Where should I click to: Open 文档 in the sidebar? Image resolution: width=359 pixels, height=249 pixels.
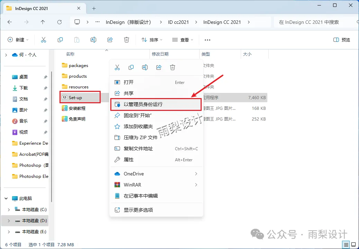24,99
